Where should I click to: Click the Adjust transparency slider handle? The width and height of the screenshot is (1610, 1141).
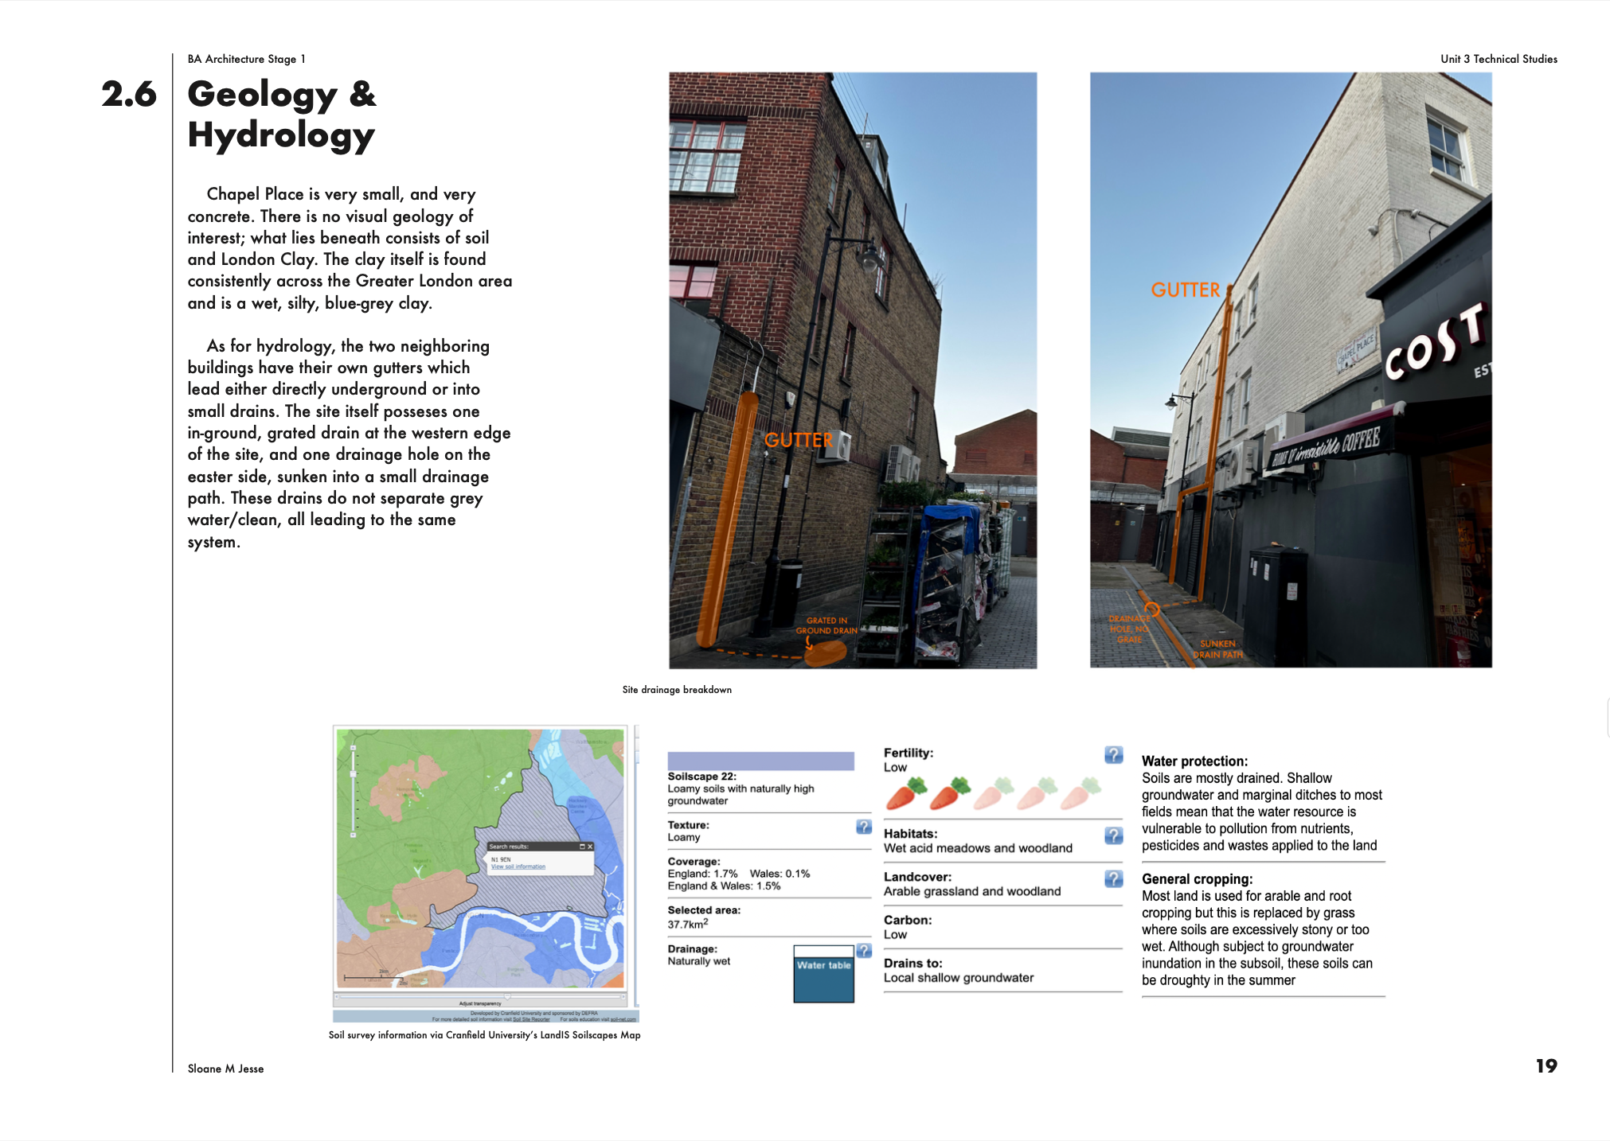[x=507, y=996]
